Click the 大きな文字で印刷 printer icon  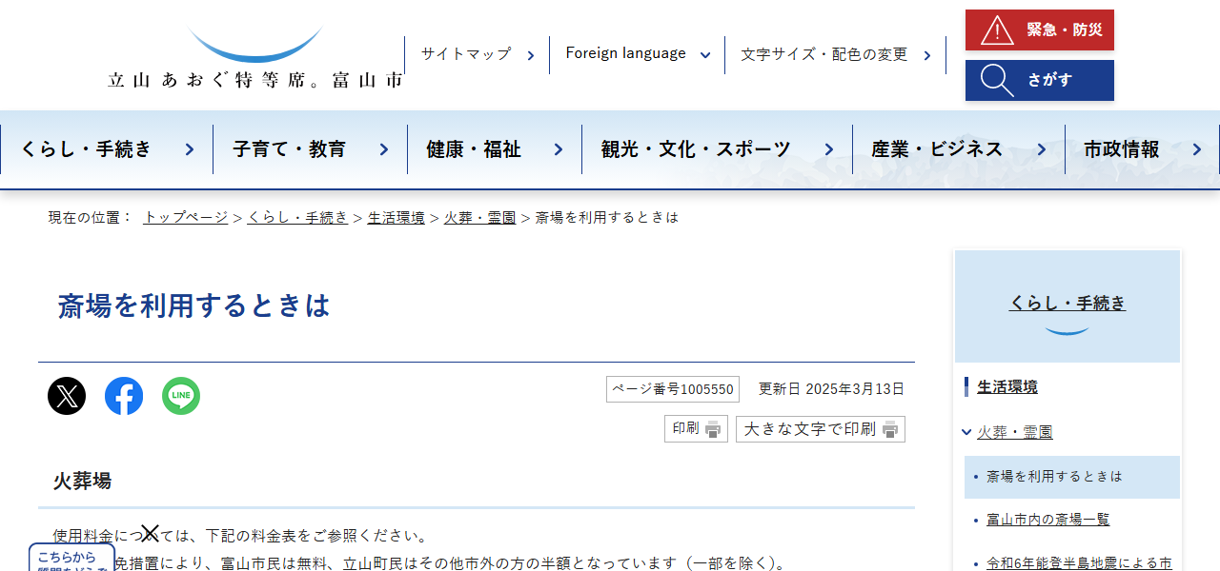[889, 428]
